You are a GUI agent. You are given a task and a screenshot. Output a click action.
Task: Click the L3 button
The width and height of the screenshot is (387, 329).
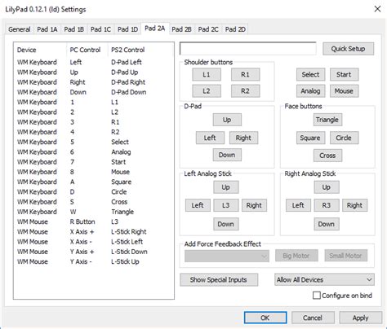tap(226, 205)
